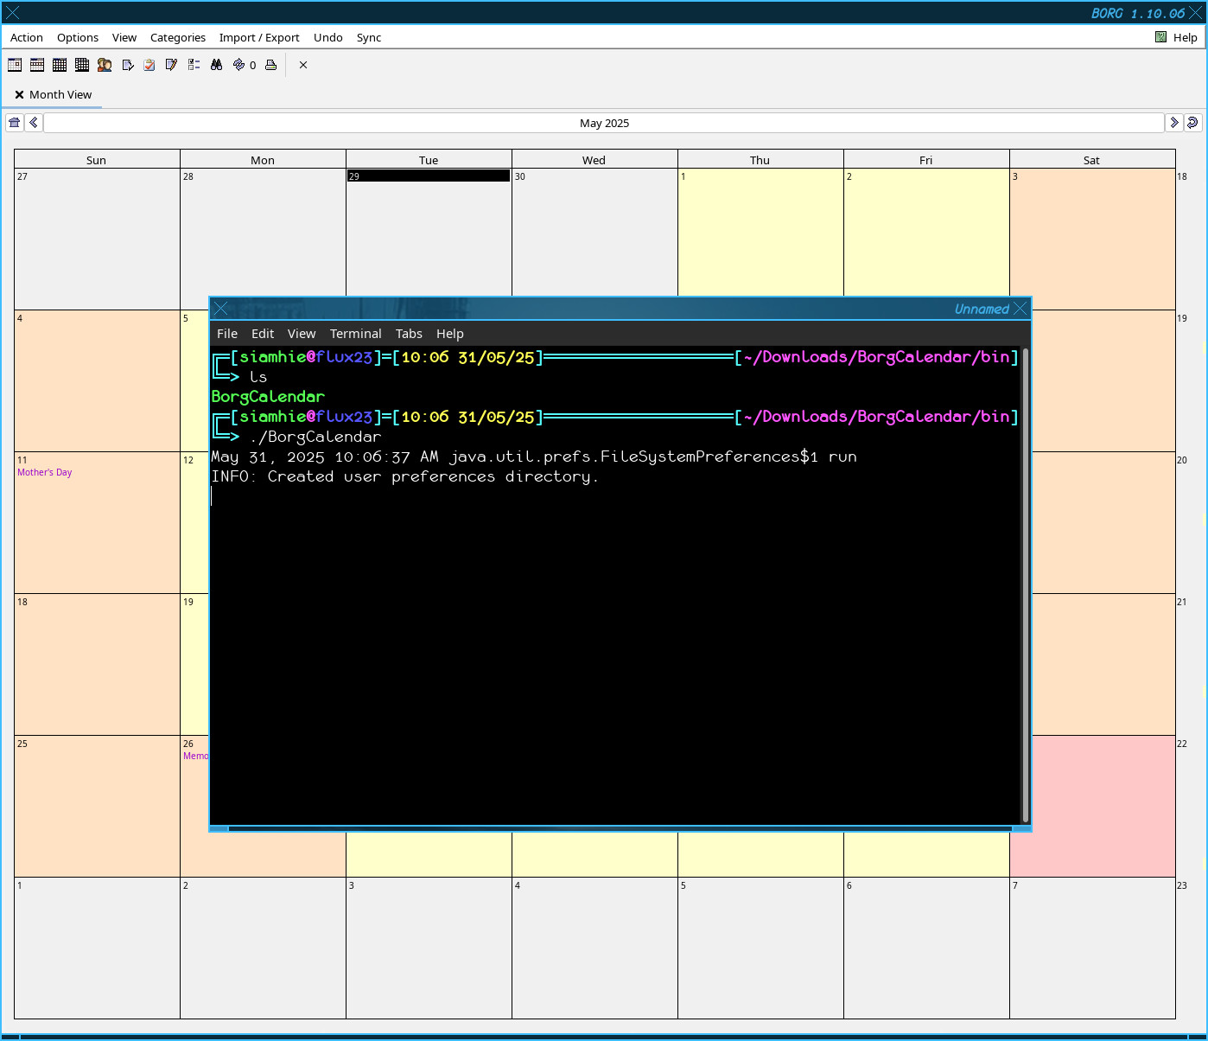Viewport: 1208px width, 1041px height.
Task: Click week number 21 button
Action: 1182,602
